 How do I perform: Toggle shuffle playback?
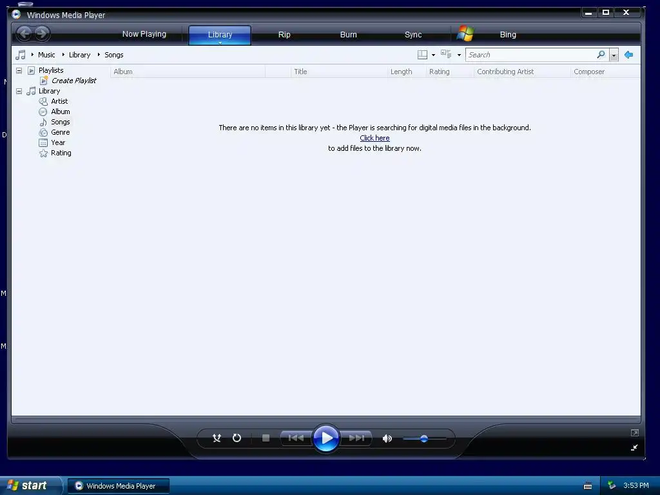pyautogui.click(x=217, y=438)
